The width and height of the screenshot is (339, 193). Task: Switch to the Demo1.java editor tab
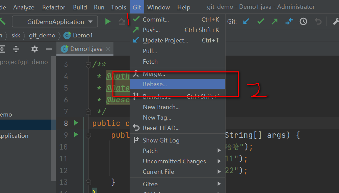pyautogui.click(x=85, y=49)
